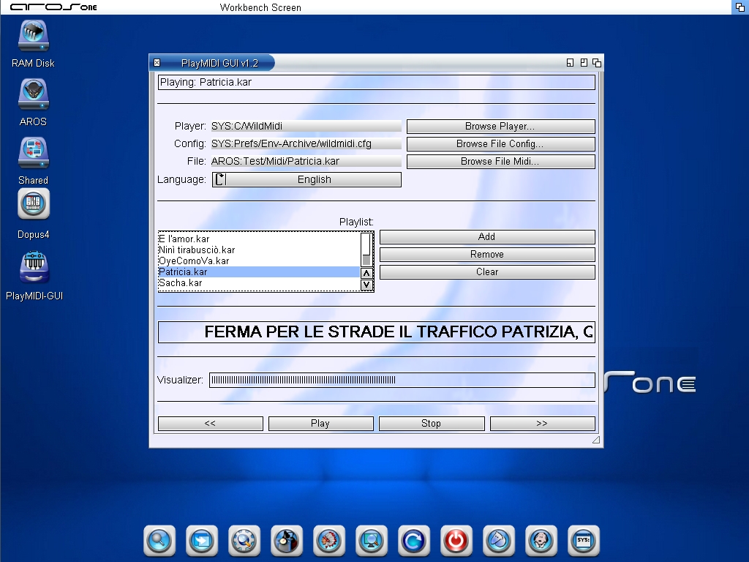The height and width of the screenshot is (562, 749).
Task: Click the window resize gadget corner
Action: tap(596, 440)
